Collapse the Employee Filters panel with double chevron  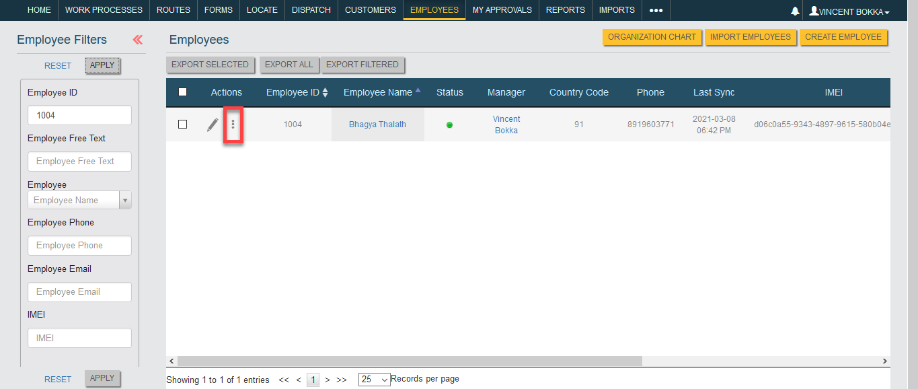(x=138, y=40)
